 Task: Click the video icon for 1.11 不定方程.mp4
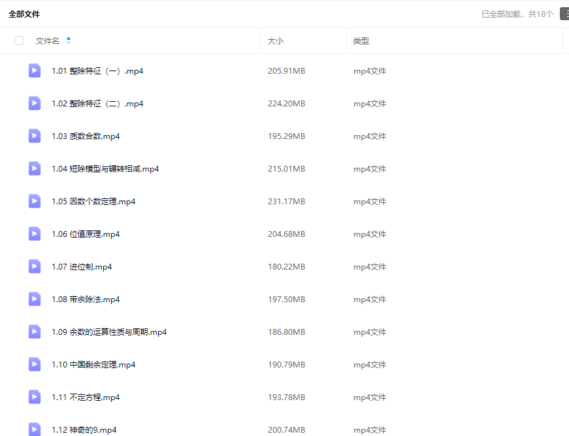(x=35, y=397)
